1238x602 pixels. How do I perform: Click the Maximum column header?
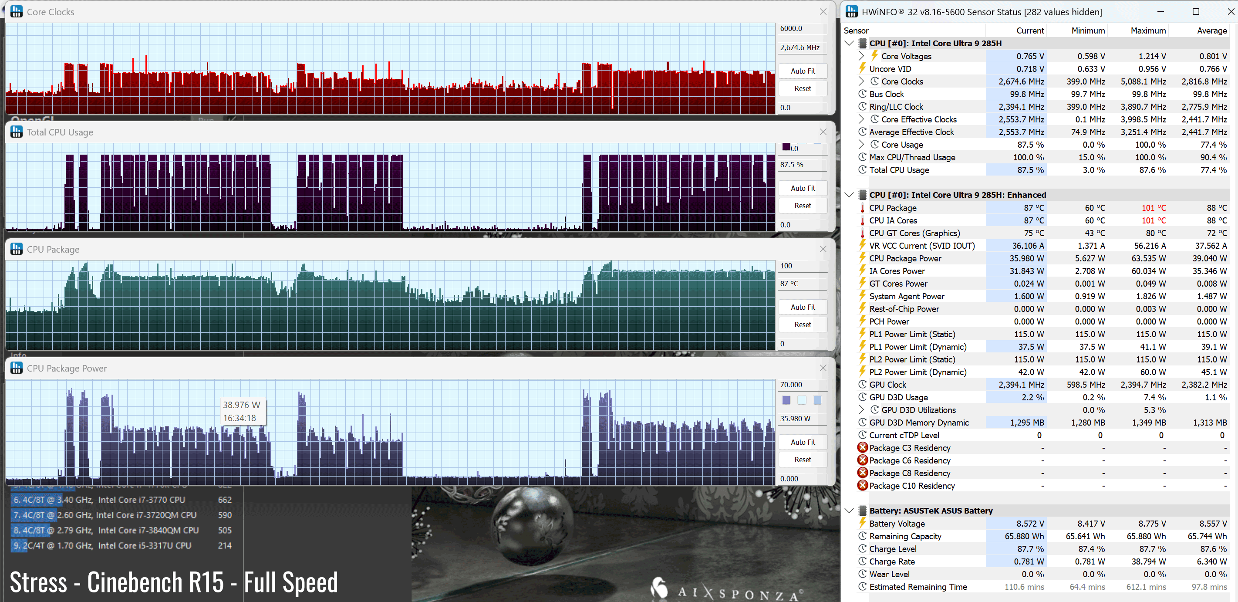tap(1137, 30)
